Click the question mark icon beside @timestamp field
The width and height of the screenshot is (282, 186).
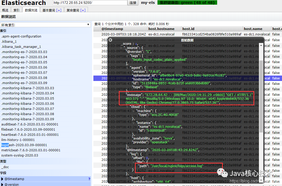89,179
